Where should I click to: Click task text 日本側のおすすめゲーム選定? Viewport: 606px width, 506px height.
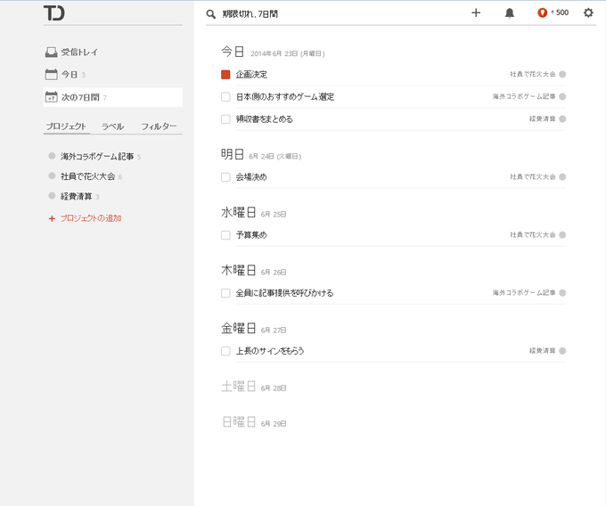[285, 97]
